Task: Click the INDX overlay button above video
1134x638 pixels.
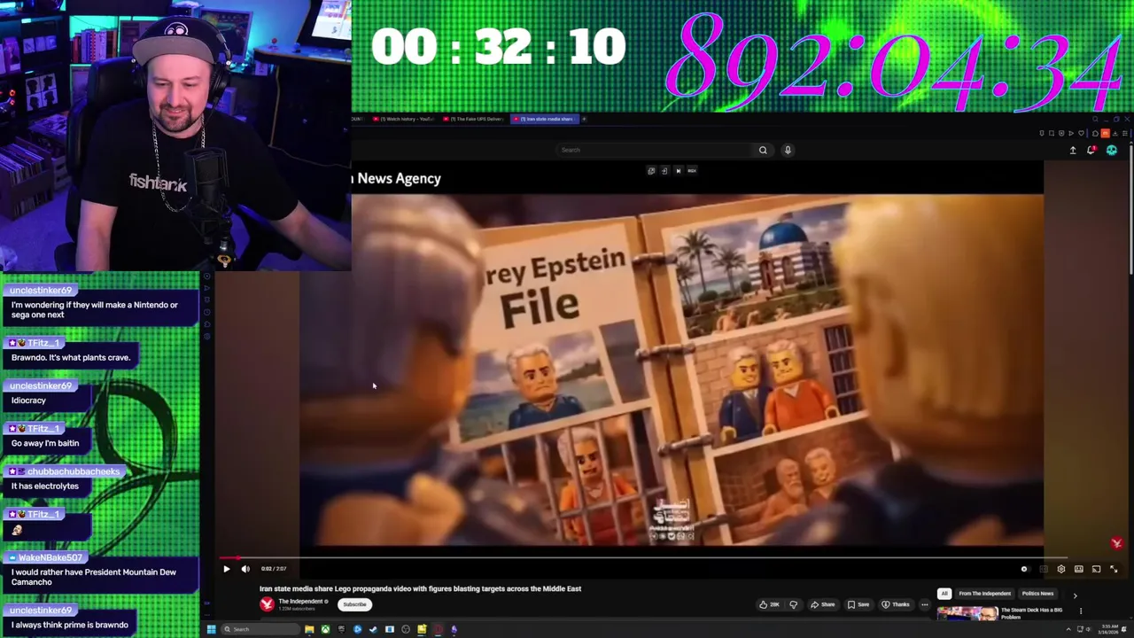Action: pyautogui.click(x=692, y=171)
